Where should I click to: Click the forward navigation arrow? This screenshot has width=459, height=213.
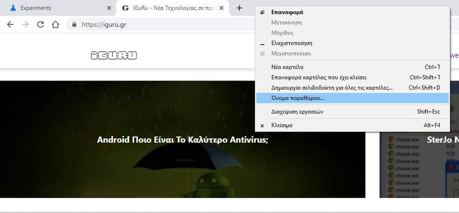pyautogui.click(x=25, y=24)
